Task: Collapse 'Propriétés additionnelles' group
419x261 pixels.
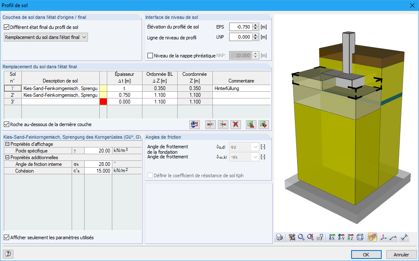Action: (x=7, y=158)
